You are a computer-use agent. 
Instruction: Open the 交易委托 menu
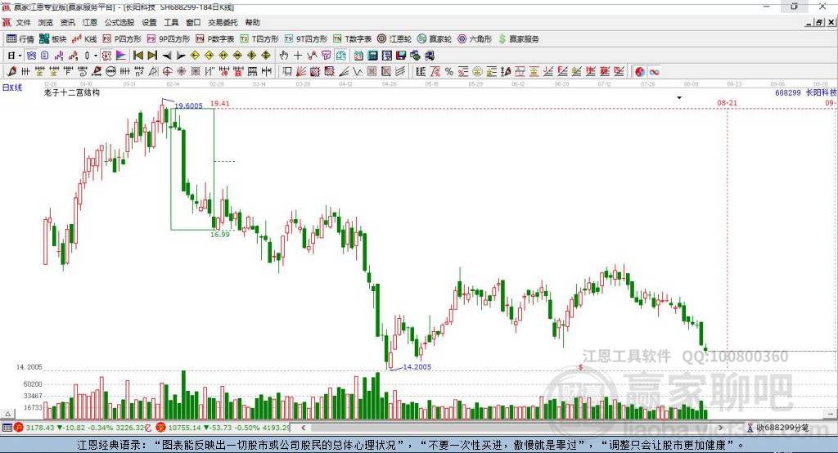tap(223, 22)
